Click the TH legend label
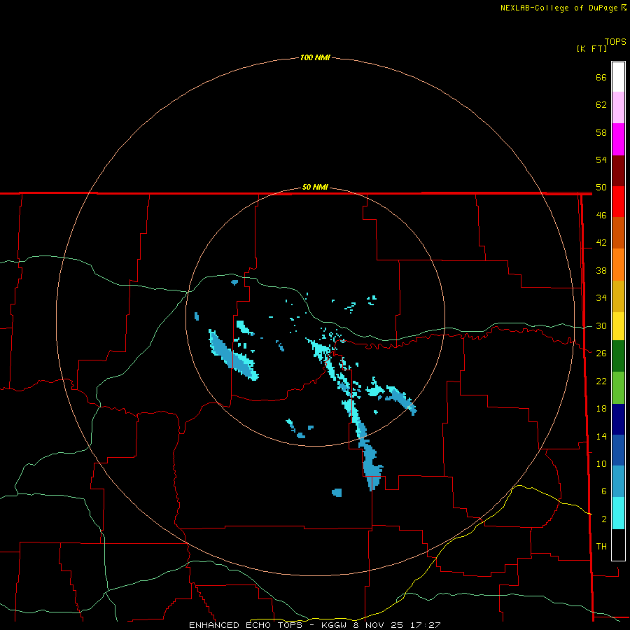 pos(601,547)
